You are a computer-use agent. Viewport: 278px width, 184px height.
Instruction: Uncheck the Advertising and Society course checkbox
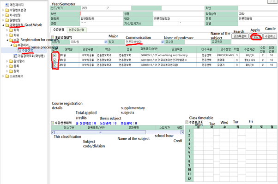click(55, 55)
